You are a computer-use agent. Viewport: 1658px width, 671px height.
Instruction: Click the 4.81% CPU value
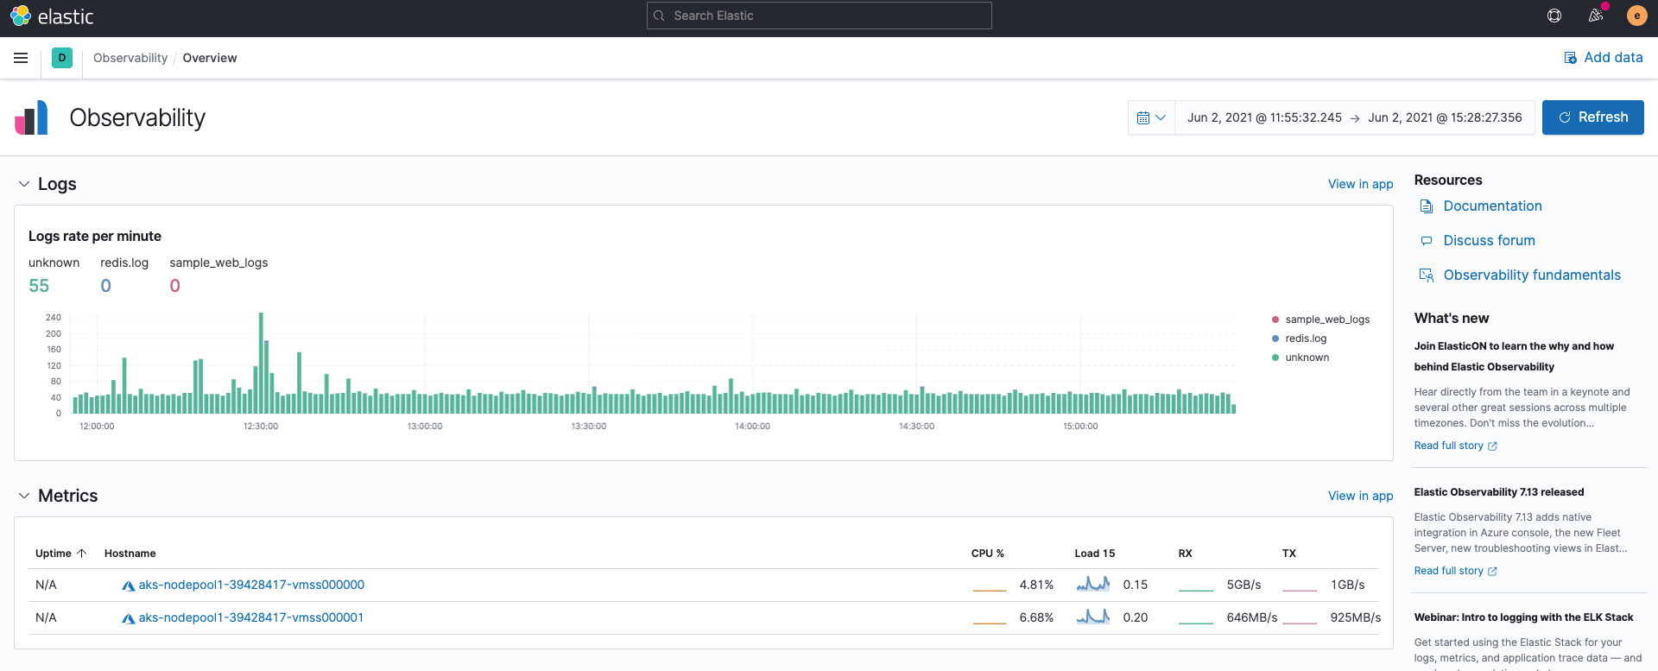pos(1036,586)
